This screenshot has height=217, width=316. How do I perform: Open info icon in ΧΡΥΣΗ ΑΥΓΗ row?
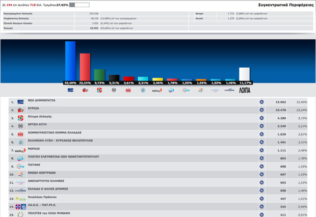261,126
